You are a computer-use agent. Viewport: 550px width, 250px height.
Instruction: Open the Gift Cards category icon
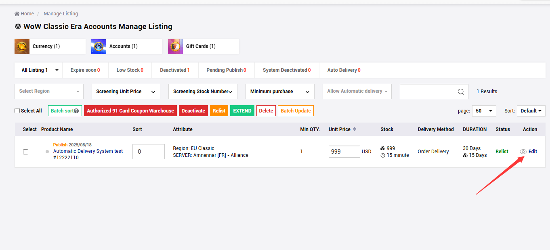[x=175, y=46]
